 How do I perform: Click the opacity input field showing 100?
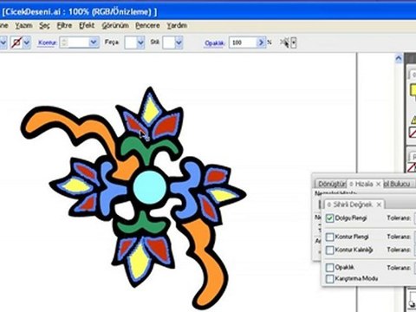coord(243,42)
